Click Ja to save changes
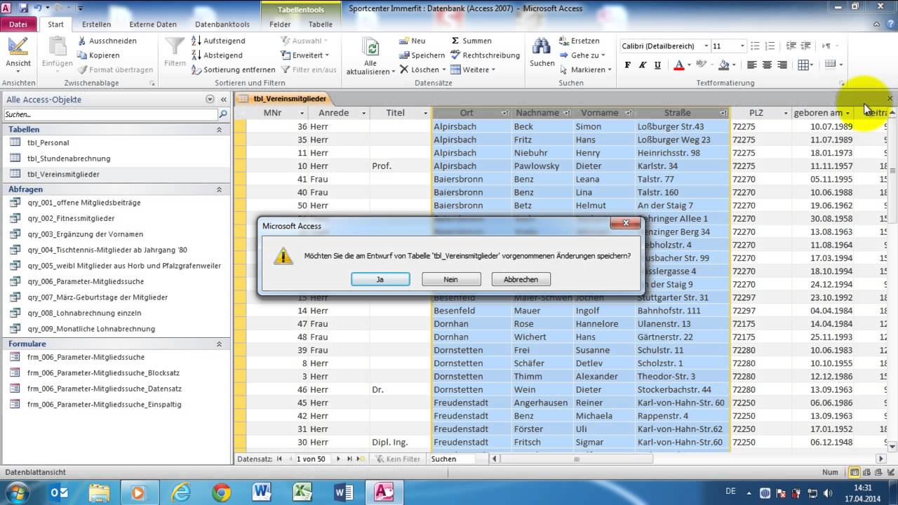898x505 pixels. (380, 279)
